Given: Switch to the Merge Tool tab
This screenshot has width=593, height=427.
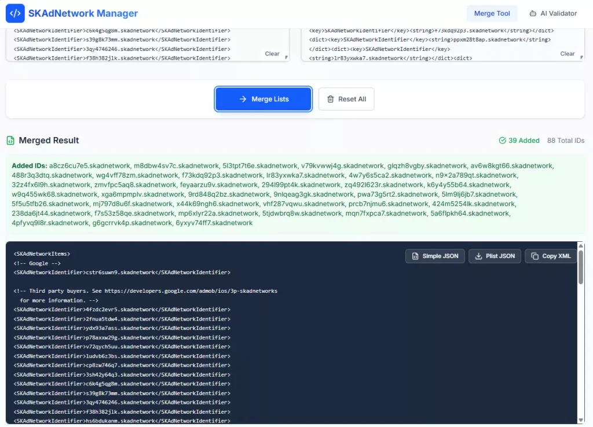Looking at the screenshot, I should pos(492,13).
